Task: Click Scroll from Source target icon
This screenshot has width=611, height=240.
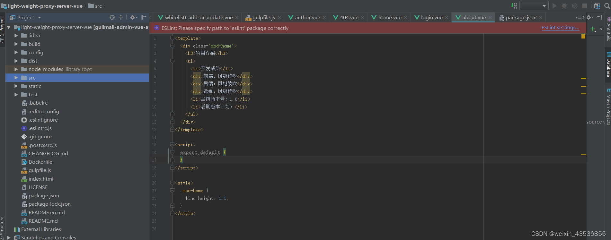Action: (x=112, y=17)
